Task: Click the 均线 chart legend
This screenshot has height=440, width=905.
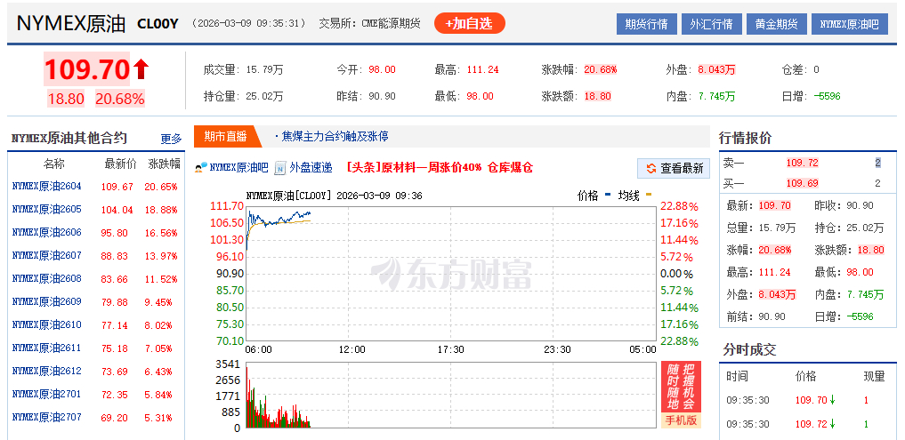Action: (634, 196)
